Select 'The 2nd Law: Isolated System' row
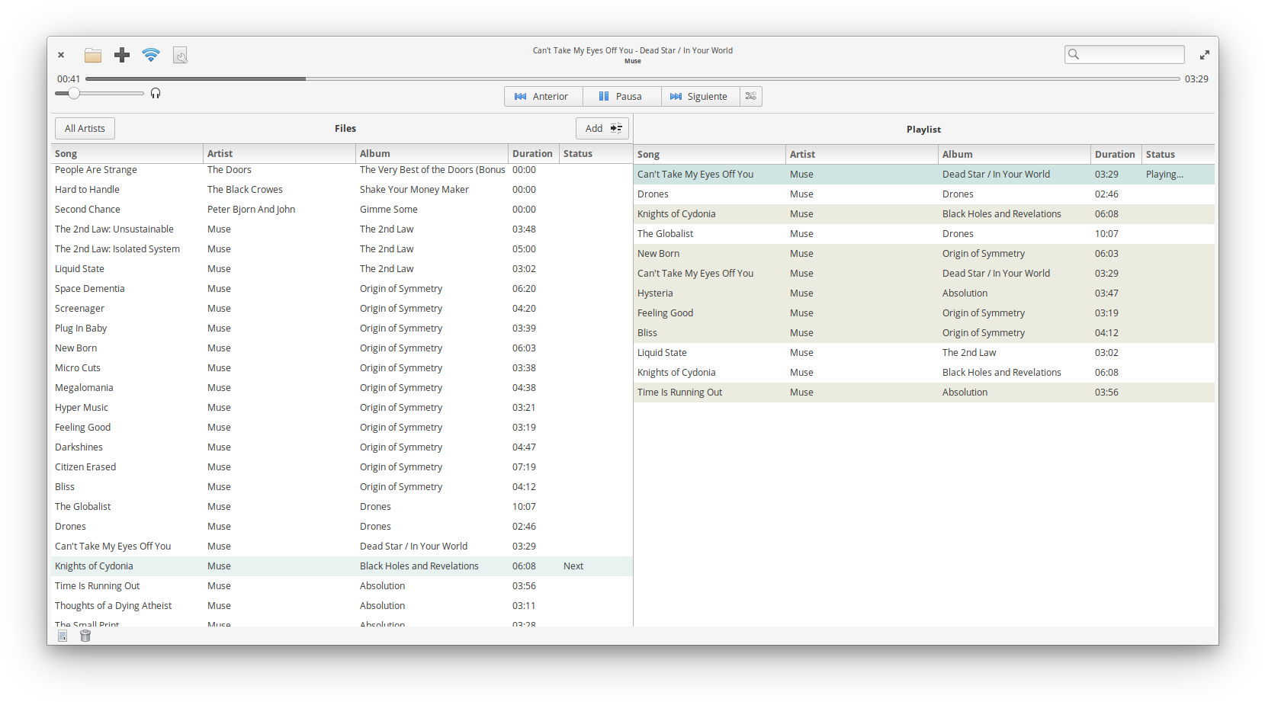1265x702 pixels. point(342,249)
